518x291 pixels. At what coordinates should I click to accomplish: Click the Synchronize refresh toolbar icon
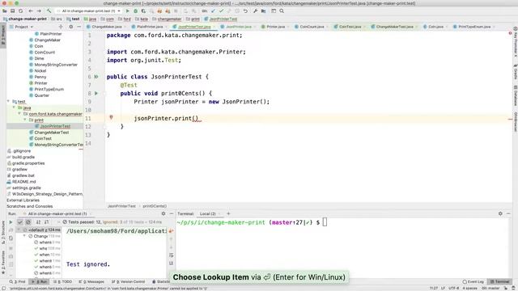pos(20,11)
